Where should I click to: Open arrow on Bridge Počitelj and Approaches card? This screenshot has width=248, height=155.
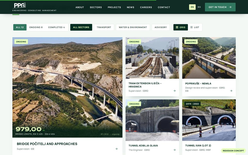click(x=117, y=149)
